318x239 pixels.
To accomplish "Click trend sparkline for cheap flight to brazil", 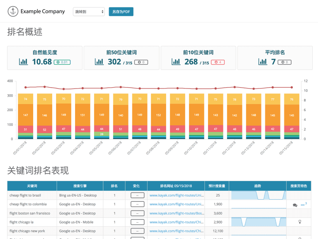I will click(259, 195).
